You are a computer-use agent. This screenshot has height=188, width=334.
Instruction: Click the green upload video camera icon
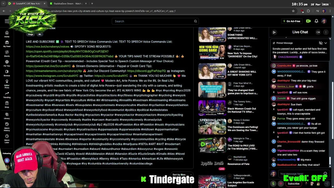tap(308, 21)
